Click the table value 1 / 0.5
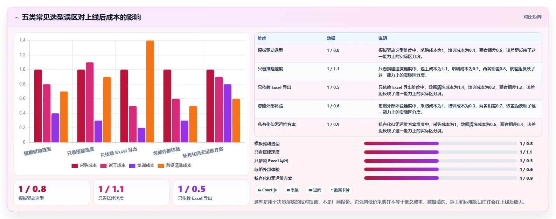Viewport: 556px width, 219px height. pyautogui.click(x=333, y=87)
